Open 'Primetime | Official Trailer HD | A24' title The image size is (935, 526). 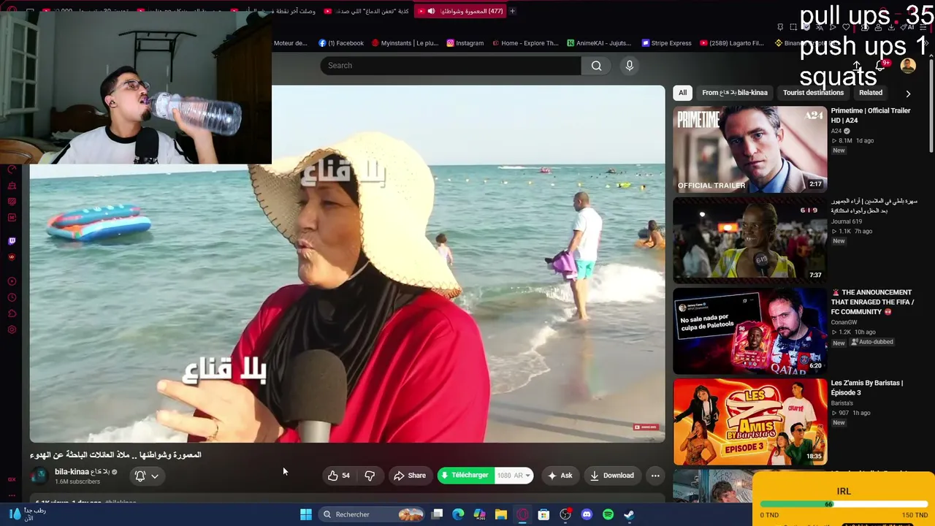pyautogui.click(x=871, y=115)
